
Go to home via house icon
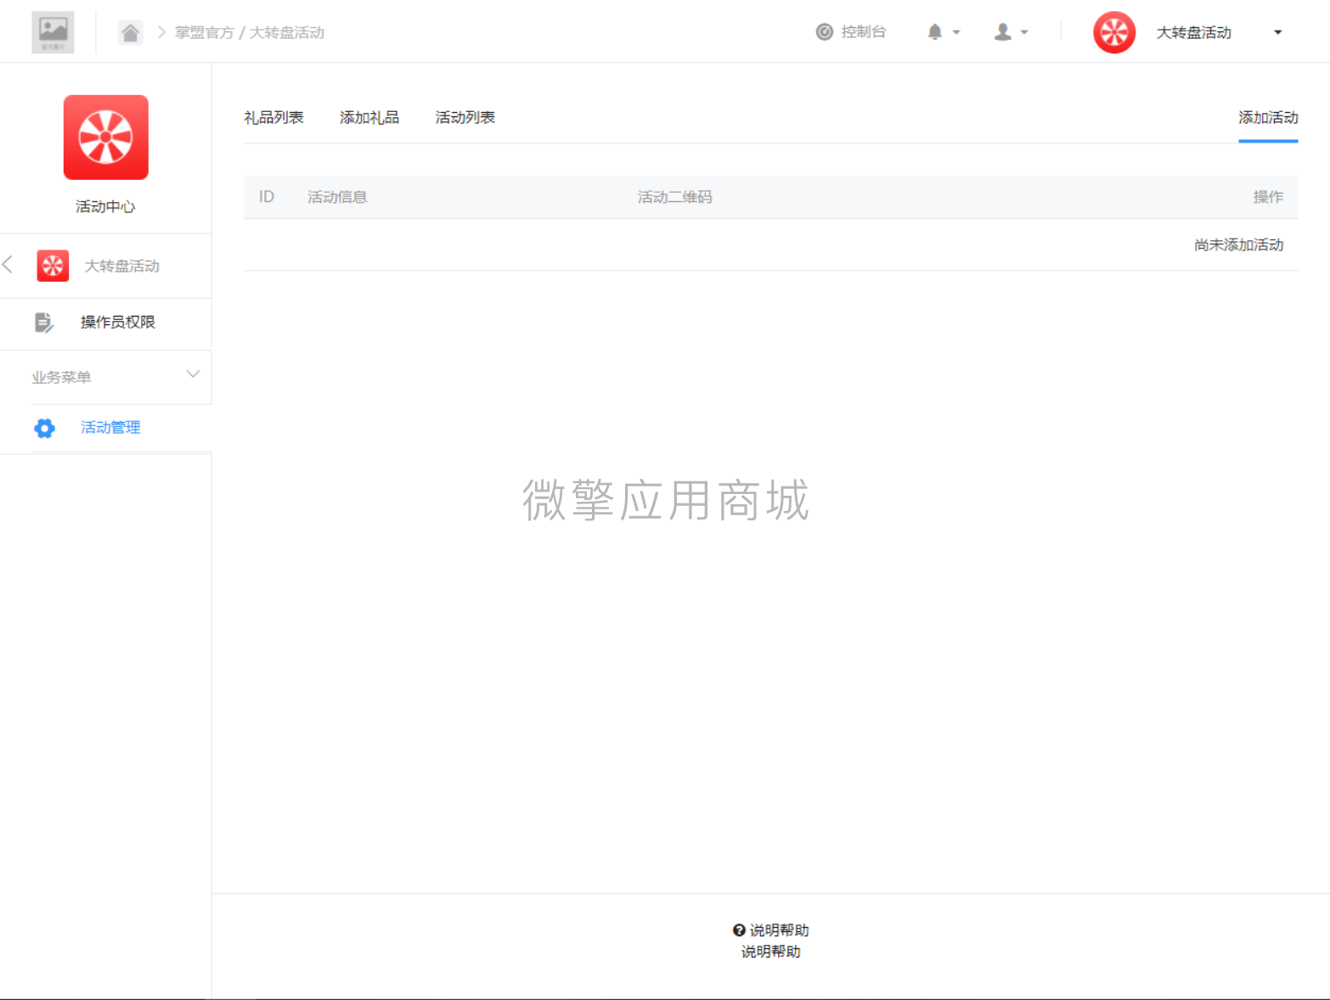tap(130, 32)
